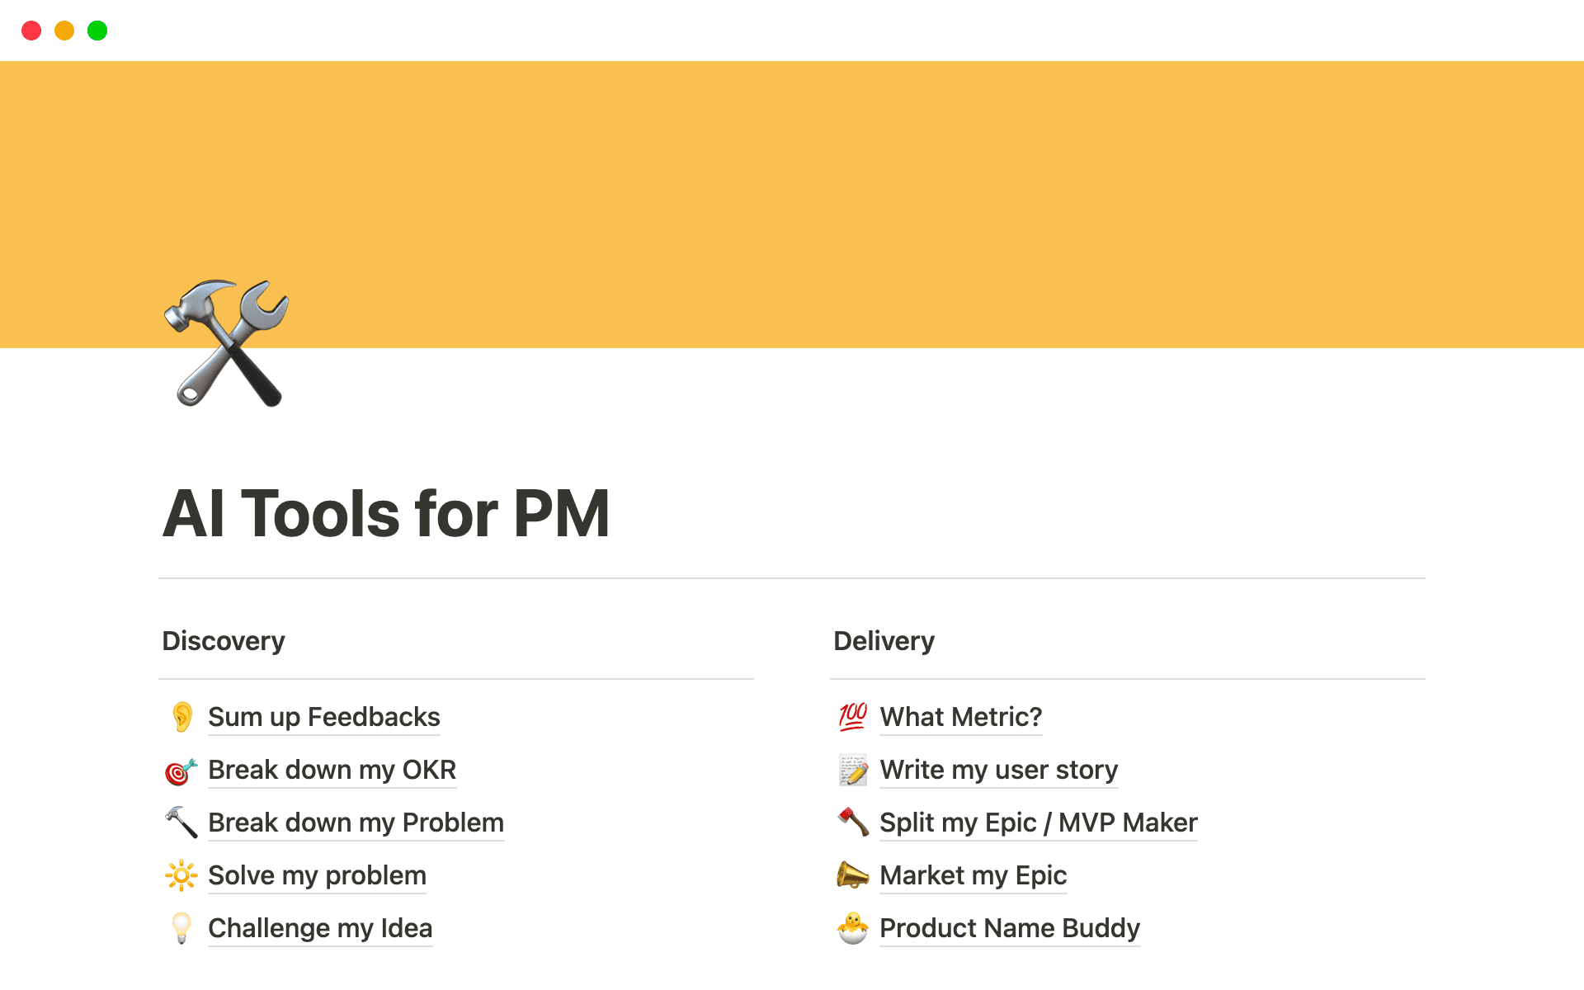Click the AI Tools for PM page title

(387, 513)
